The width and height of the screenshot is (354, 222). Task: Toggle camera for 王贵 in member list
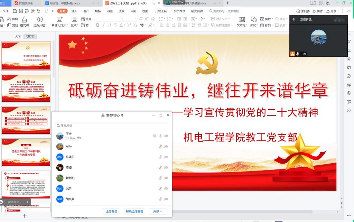tap(166, 136)
